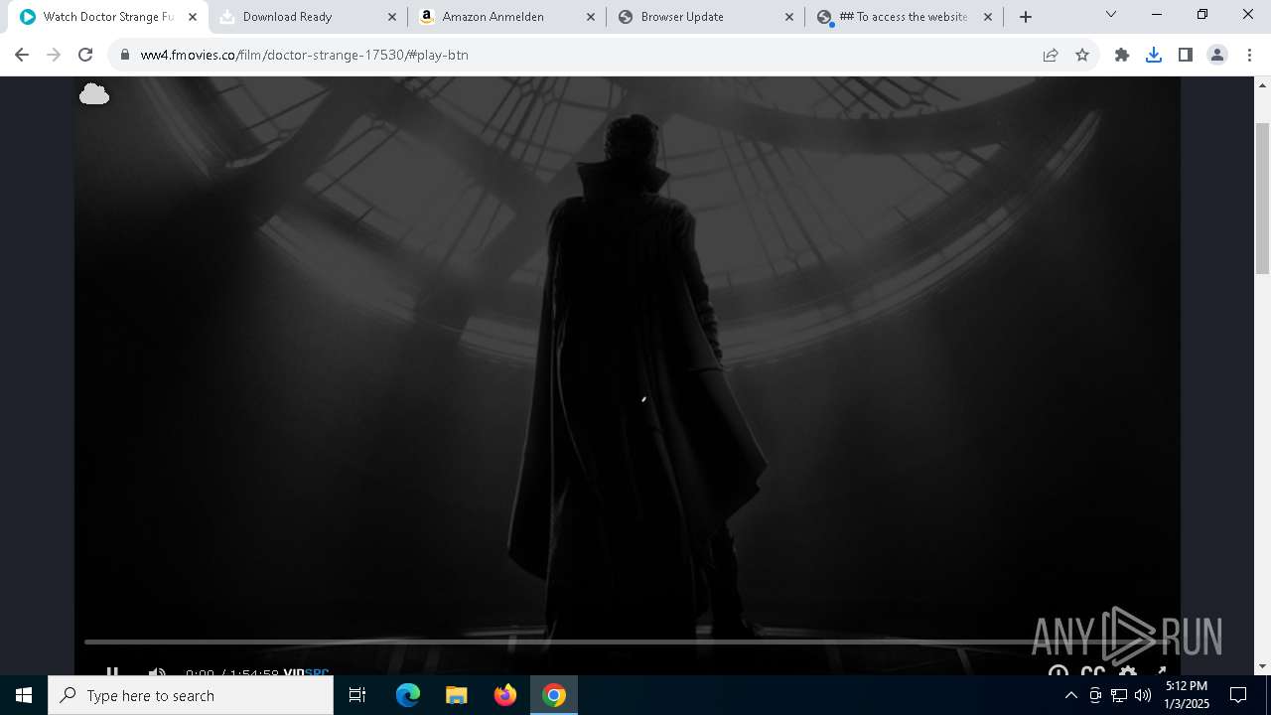Open system volume tray icon
Viewport: 1271px width, 715px height.
tap(1143, 695)
